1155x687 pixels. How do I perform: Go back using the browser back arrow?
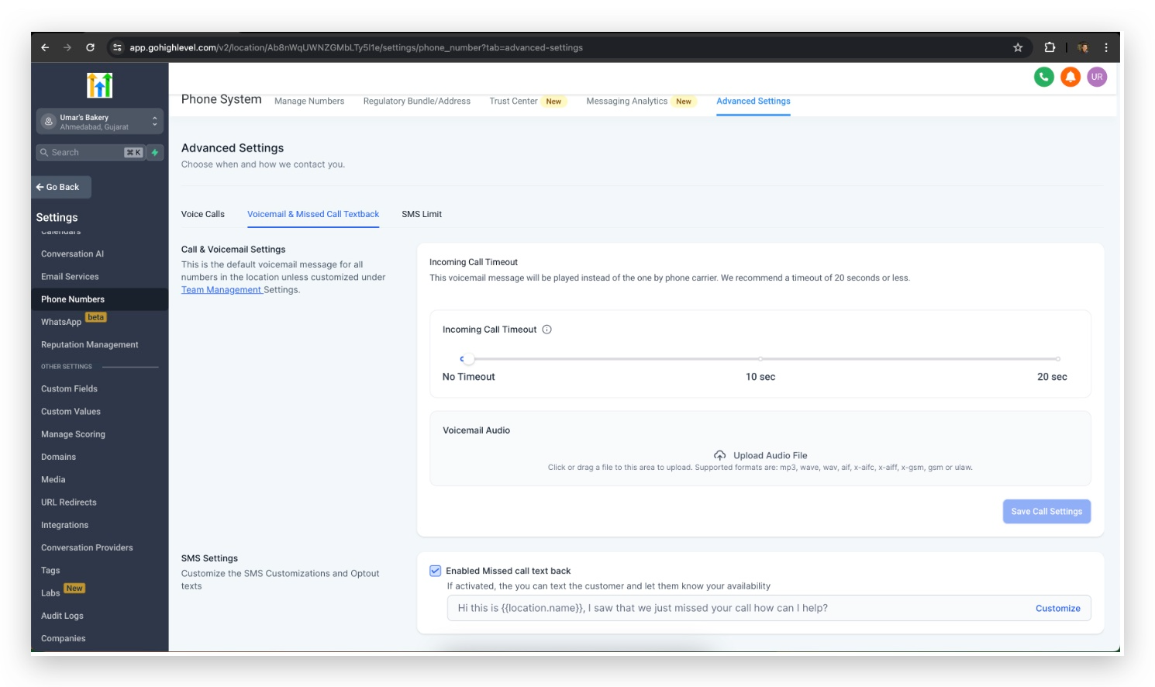tap(45, 47)
